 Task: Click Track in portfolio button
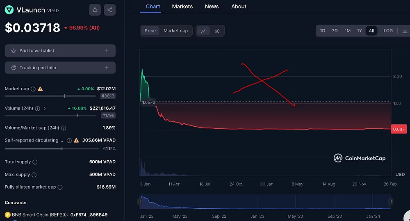tap(60, 68)
